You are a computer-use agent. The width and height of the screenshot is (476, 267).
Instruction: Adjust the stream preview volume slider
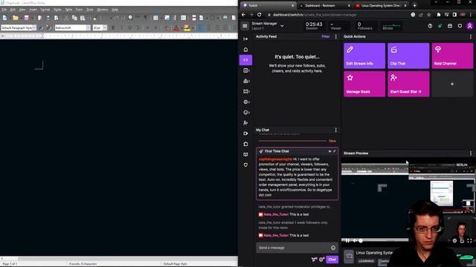tap(361, 240)
